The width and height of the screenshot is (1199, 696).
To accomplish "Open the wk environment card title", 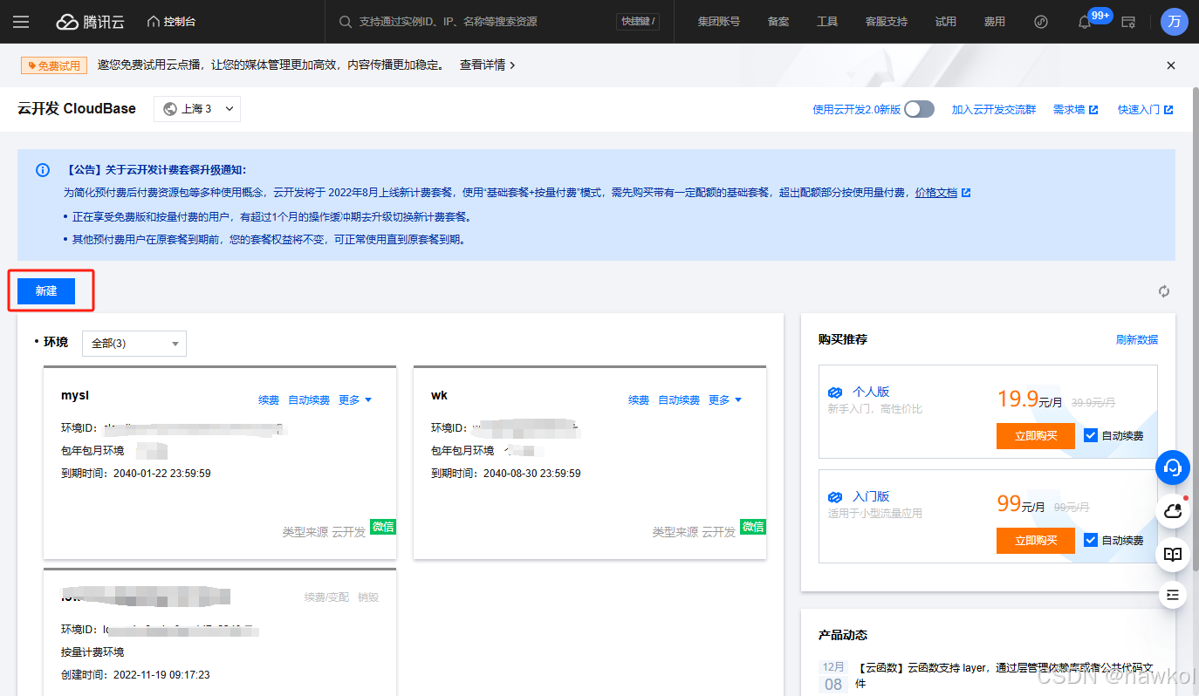I will 439,395.
